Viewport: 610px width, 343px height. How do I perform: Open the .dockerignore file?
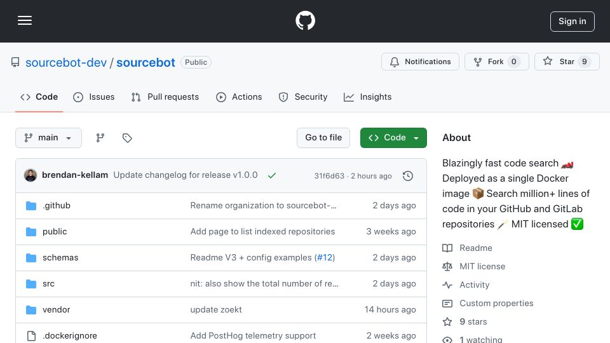[70, 335]
